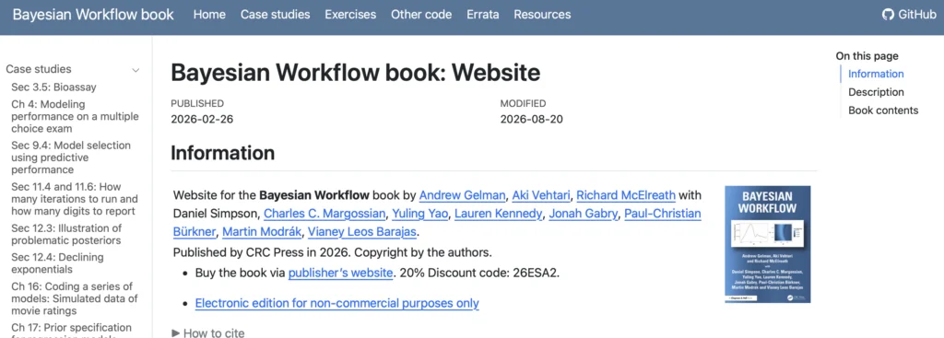The width and height of the screenshot is (944, 338).
Task: Open the GitHub icon link
Action: 909,15
